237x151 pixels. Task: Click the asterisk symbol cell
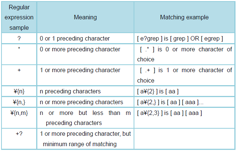coord(19,49)
